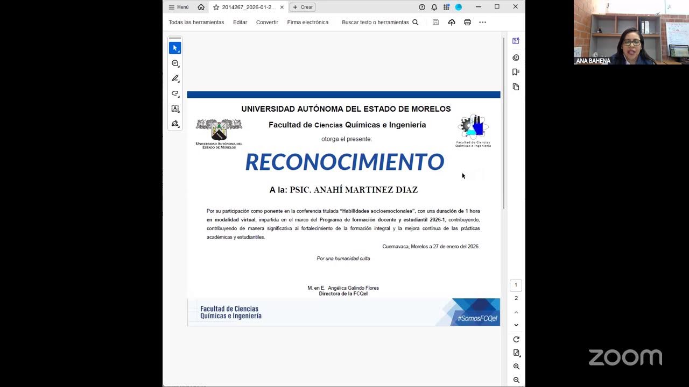Click the #SomosFCQeI hashtag text
The width and height of the screenshot is (689, 387).
(477, 319)
